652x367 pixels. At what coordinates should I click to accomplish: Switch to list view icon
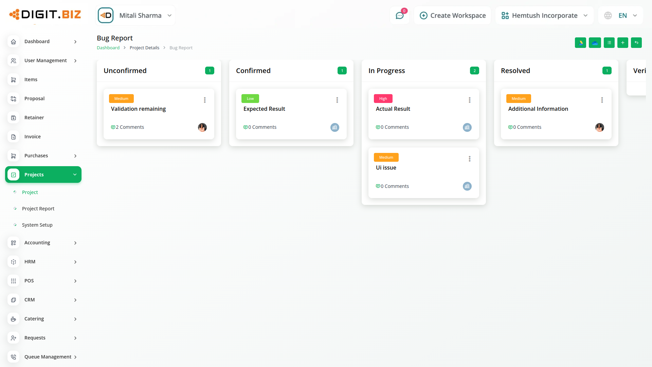click(609, 43)
